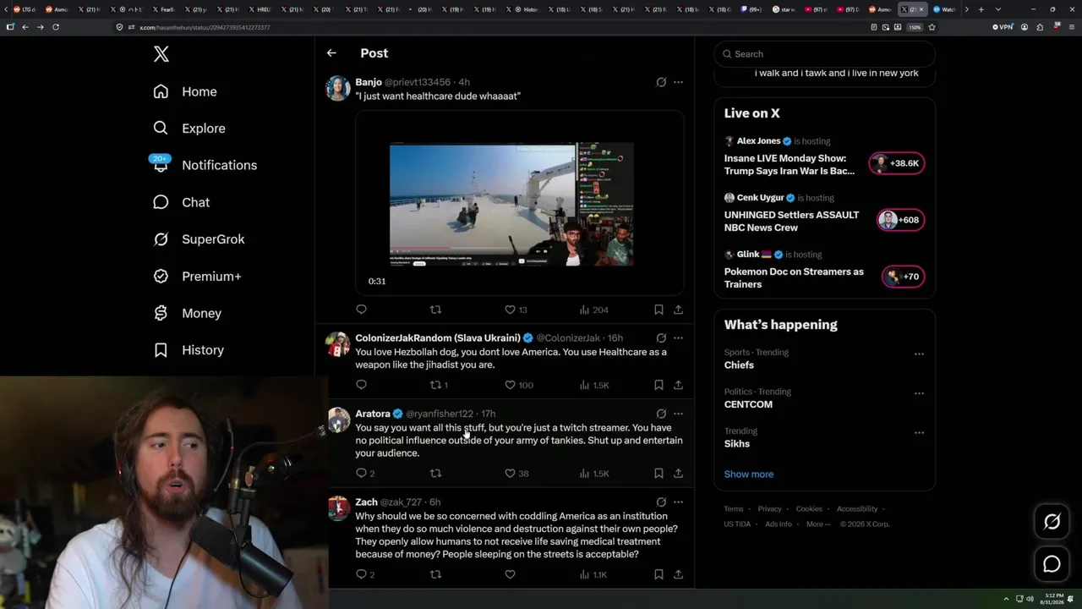The width and height of the screenshot is (1082, 609).
Task: Repost ColonizerJakRandom's post
Action: coord(439,385)
